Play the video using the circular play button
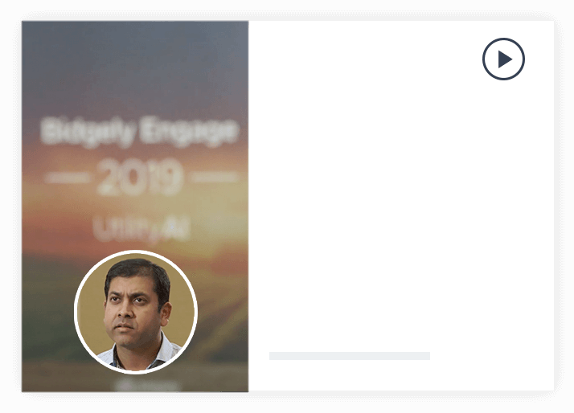The width and height of the screenshot is (574, 413). point(503,59)
